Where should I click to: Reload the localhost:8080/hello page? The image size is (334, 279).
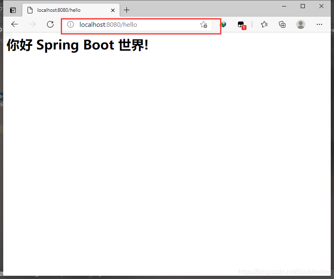pyautogui.click(x=50, y=24)
